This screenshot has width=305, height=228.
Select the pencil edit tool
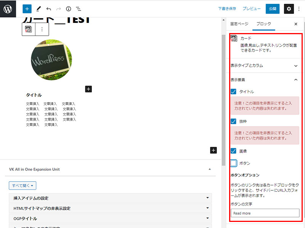click(38, 8)
